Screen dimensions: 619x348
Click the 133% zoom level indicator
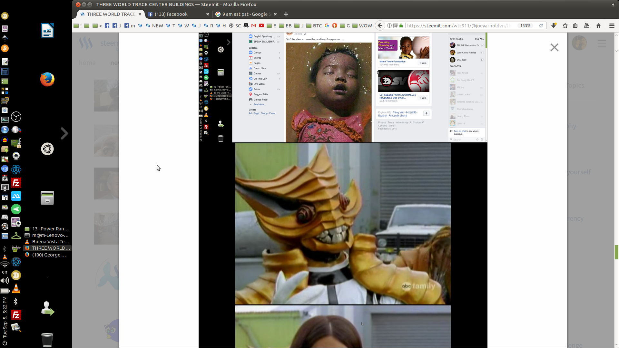point(525,25)
